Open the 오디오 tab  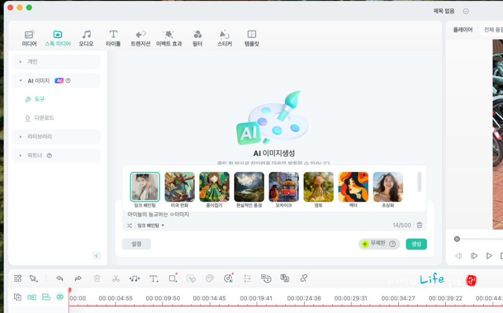pyautogui.click(x=86, y=38)
